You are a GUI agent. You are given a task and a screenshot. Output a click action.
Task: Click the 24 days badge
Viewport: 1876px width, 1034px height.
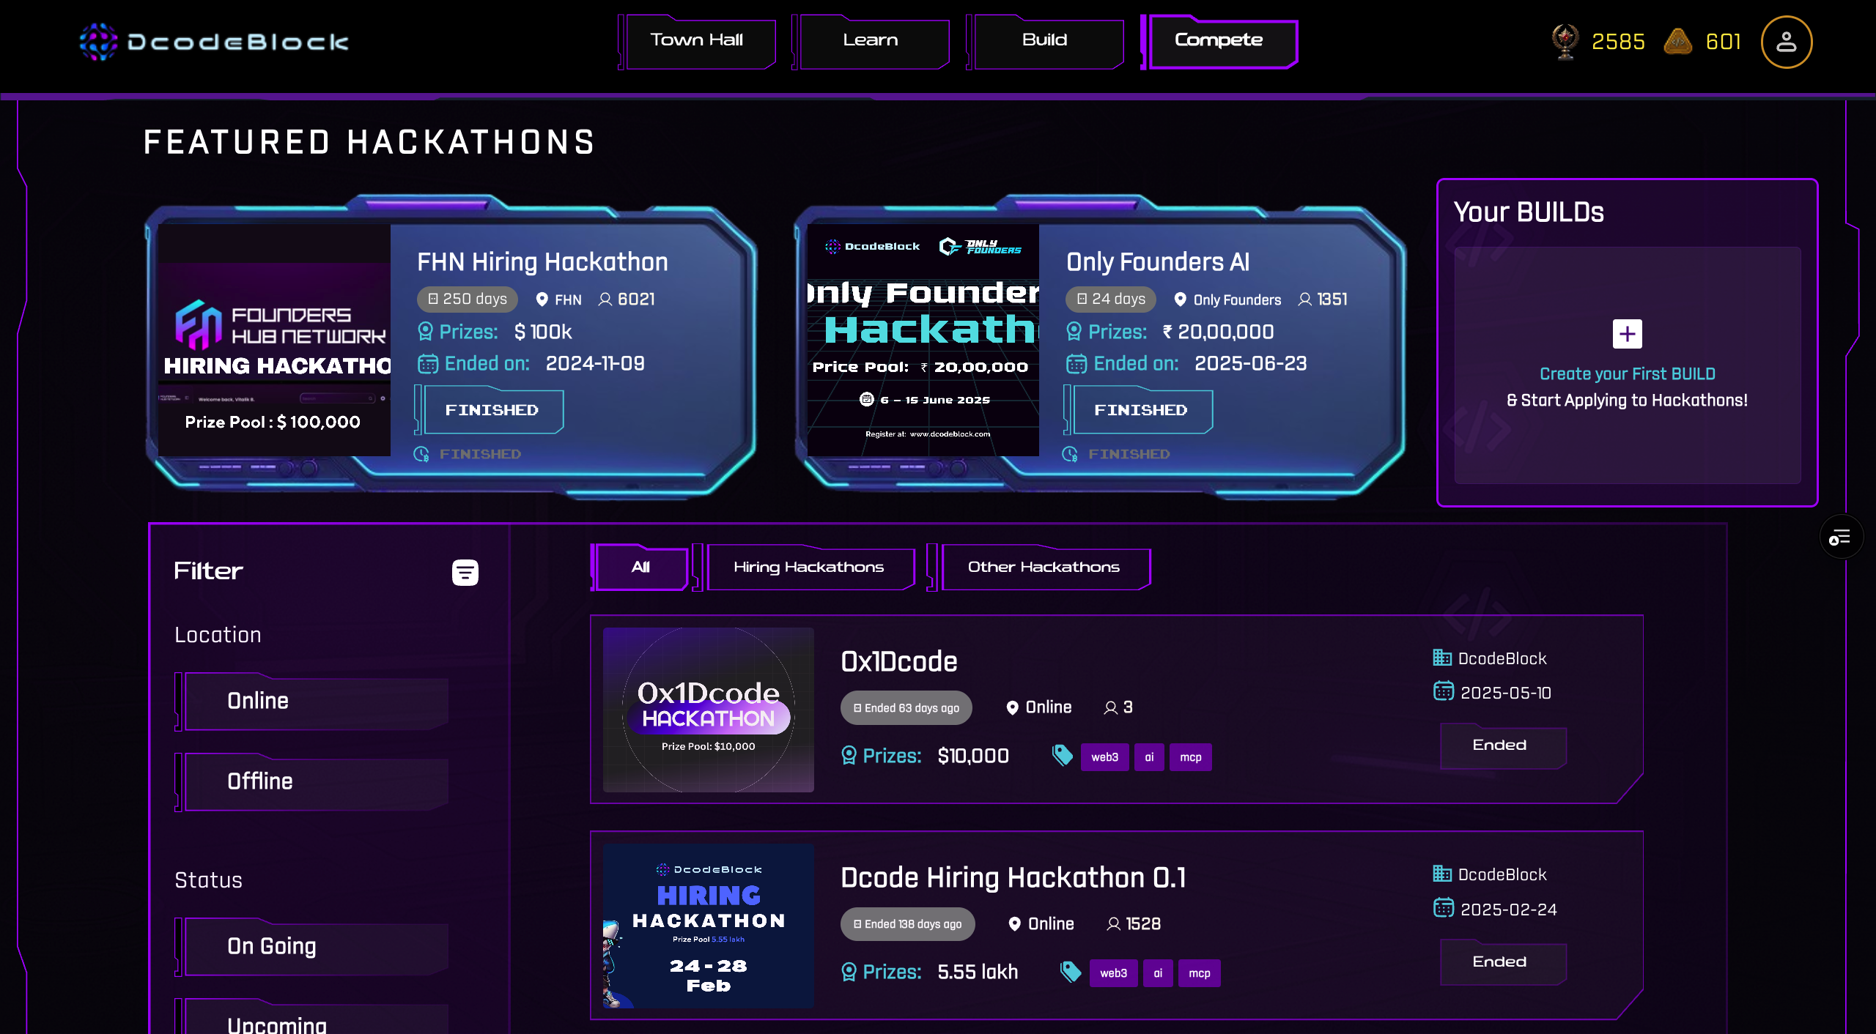click(1110, 299)
